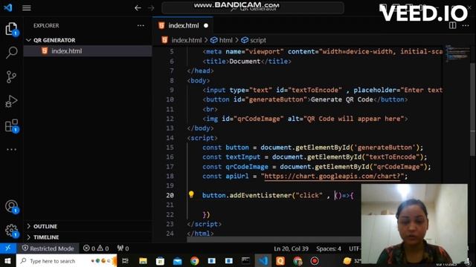This screenshot has width=476, height=267.
Task: Open the html breadcrumb segment
Action: (x=222, y=40)
